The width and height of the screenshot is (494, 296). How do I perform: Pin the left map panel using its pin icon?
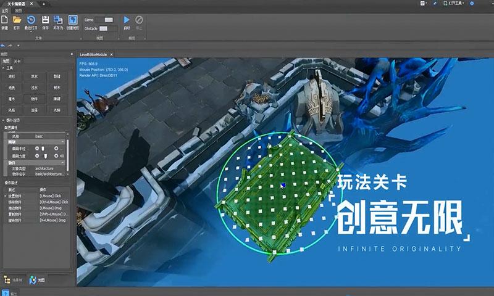[72, 54]
